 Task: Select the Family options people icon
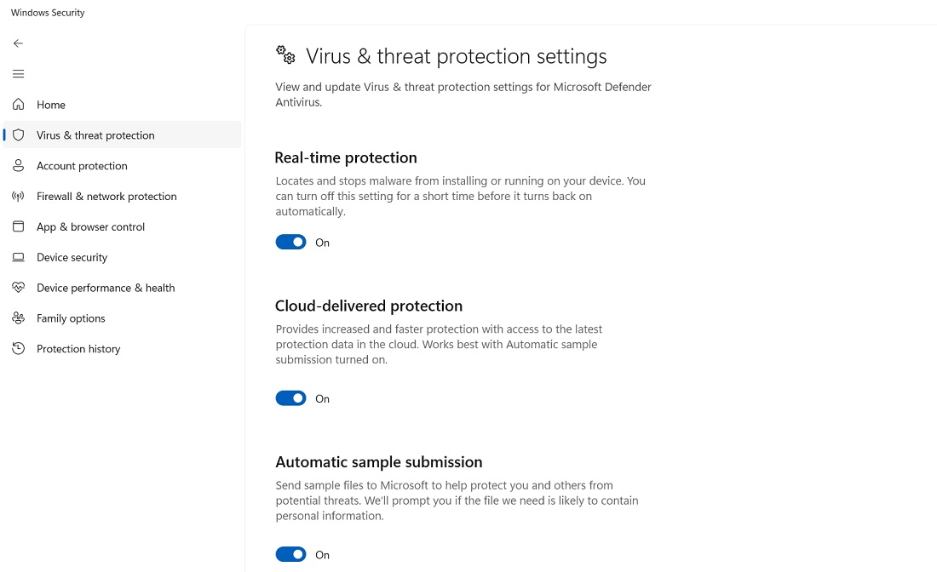pos(19,317)
